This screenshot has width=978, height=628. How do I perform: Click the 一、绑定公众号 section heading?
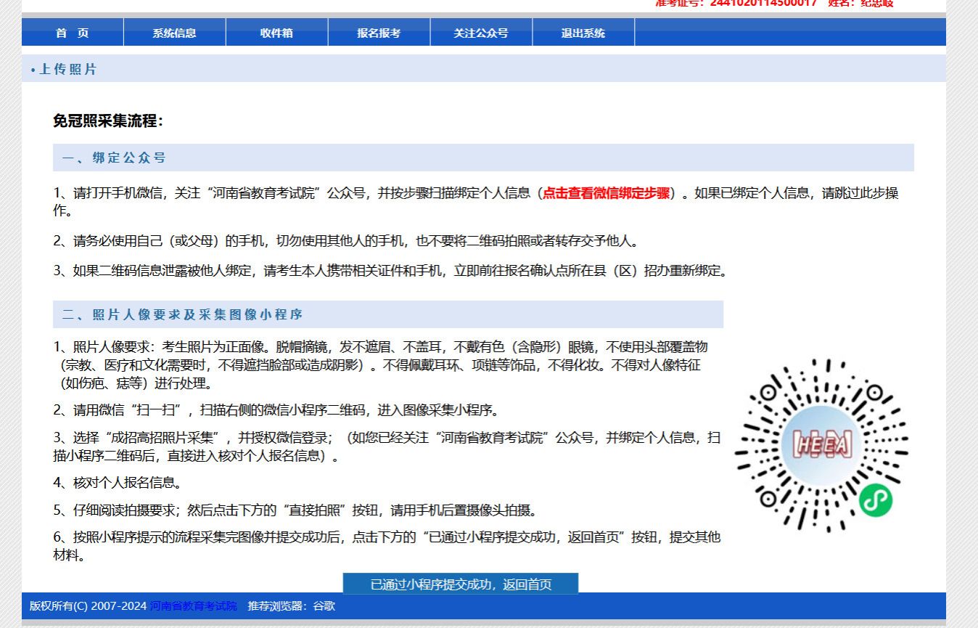[x=115, y=158]
